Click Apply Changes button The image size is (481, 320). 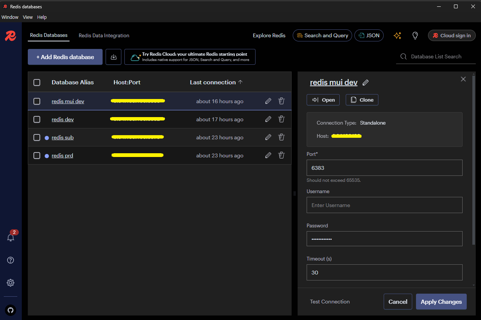pos(441,302)
